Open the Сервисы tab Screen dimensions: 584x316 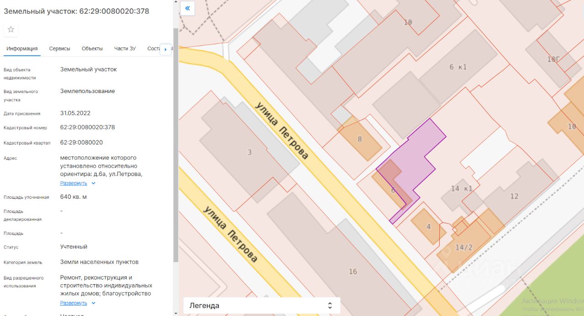[x=60, y=49]
